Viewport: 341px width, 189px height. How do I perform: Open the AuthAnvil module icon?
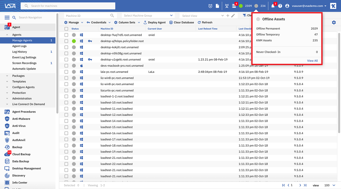tap(7, 140)
